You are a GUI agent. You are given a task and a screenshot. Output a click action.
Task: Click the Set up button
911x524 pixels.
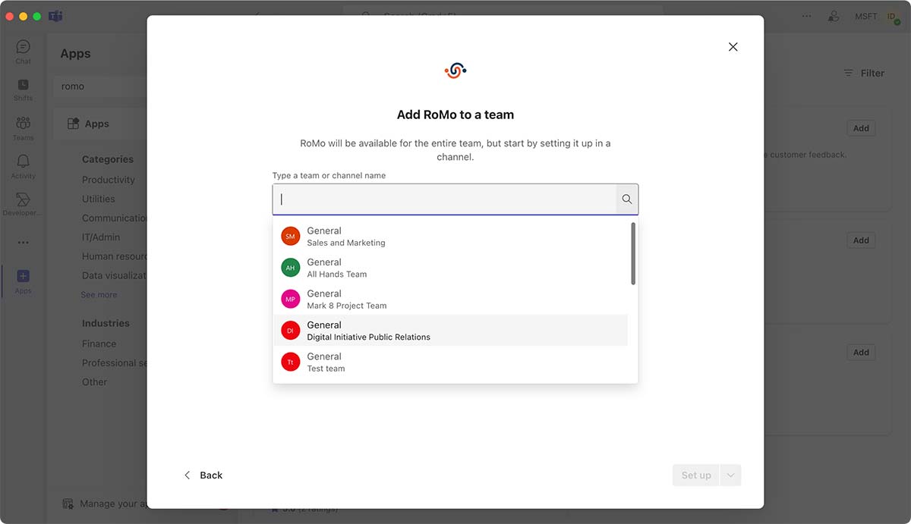pos(695,475)
